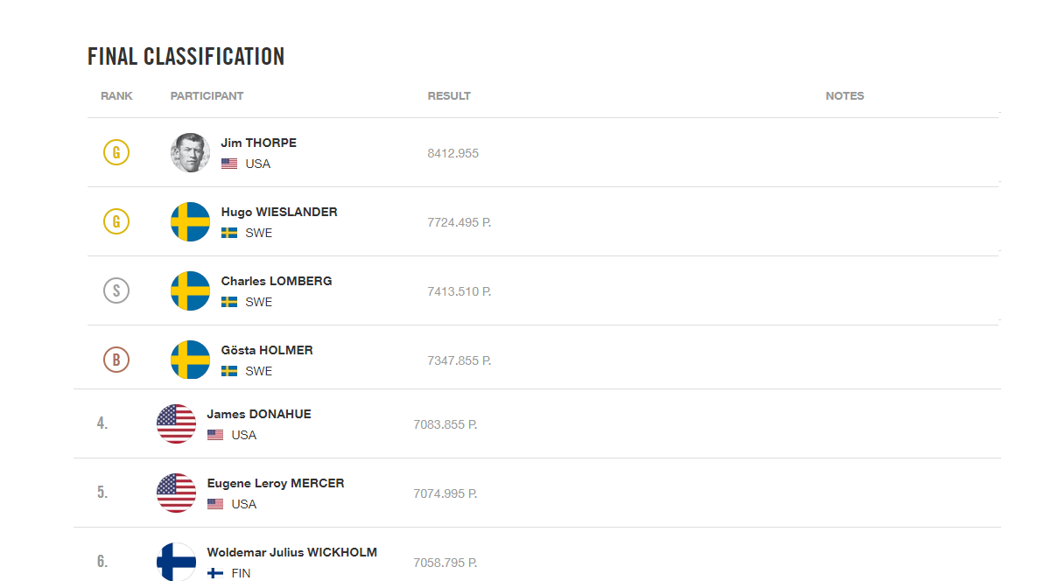Open Woldemar Julius WICKHOLM profile link
The width and height of the screenshot is (1052, 581).
tap(292, 552)
